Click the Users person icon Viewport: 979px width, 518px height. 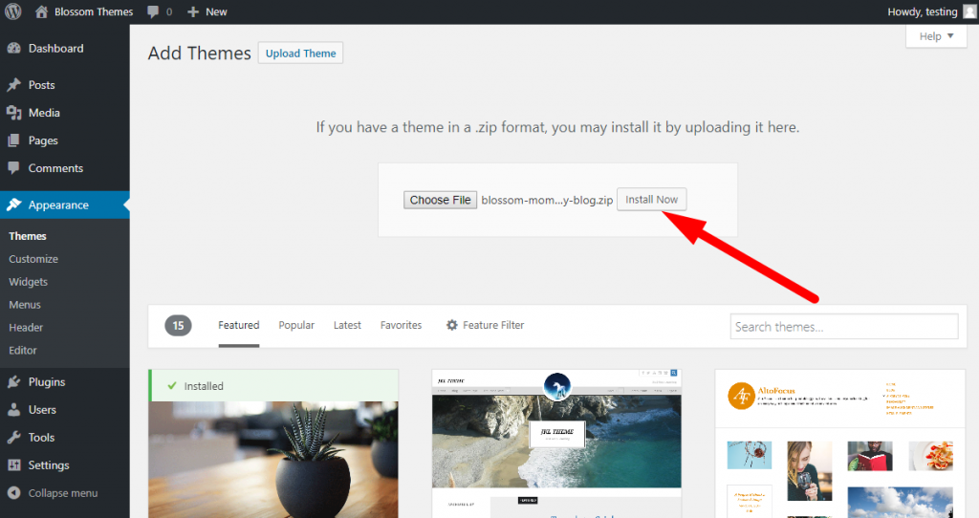(13, 410)
